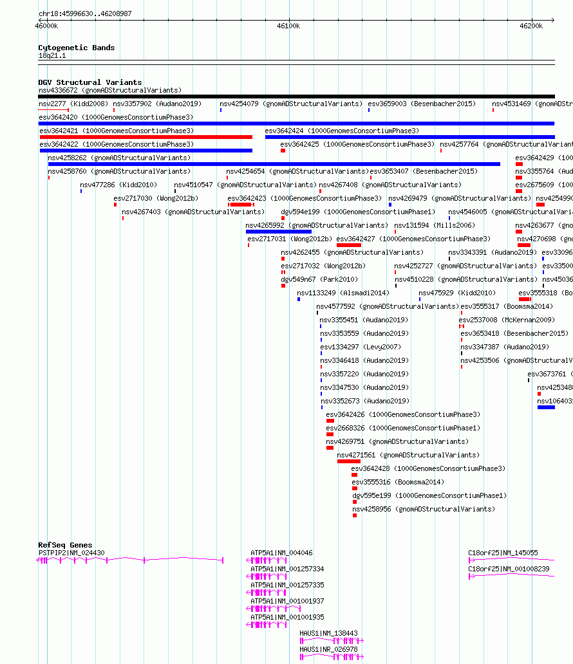Click ATP5A1 NM_001001937 transcript label
Image resolution: width=573 pixels, height=664 pixels.
287,602
